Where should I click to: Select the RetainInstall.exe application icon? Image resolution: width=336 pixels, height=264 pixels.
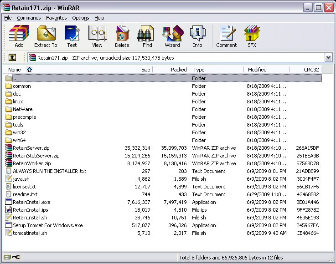pyautogui.click(x=9, y=202)
